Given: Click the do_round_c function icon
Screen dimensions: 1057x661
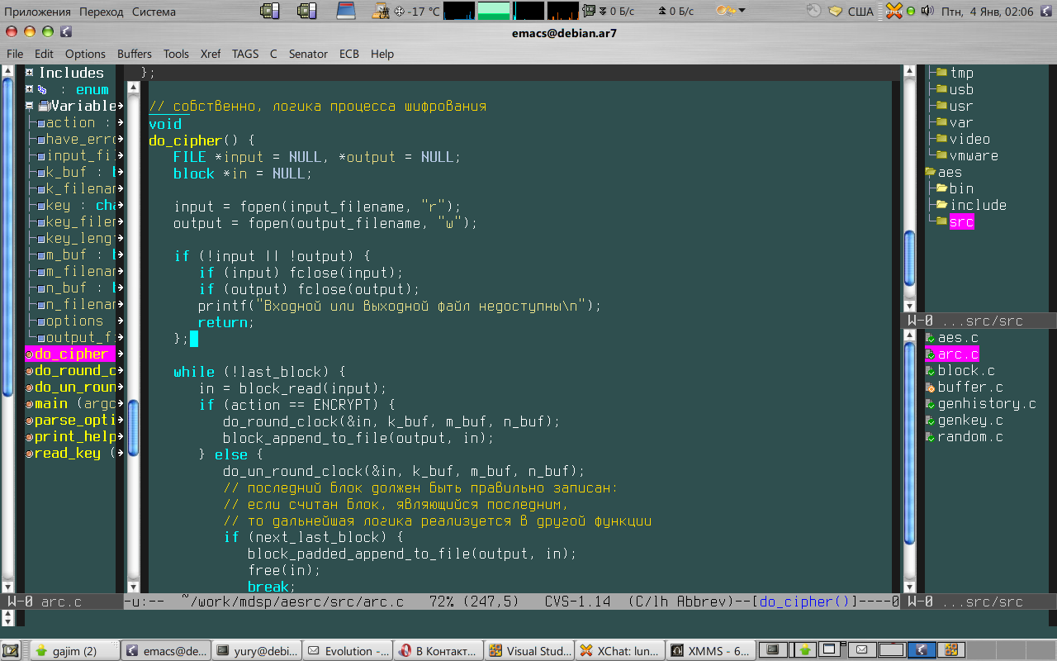Looking at the screenshot, I should coord(30,371).
